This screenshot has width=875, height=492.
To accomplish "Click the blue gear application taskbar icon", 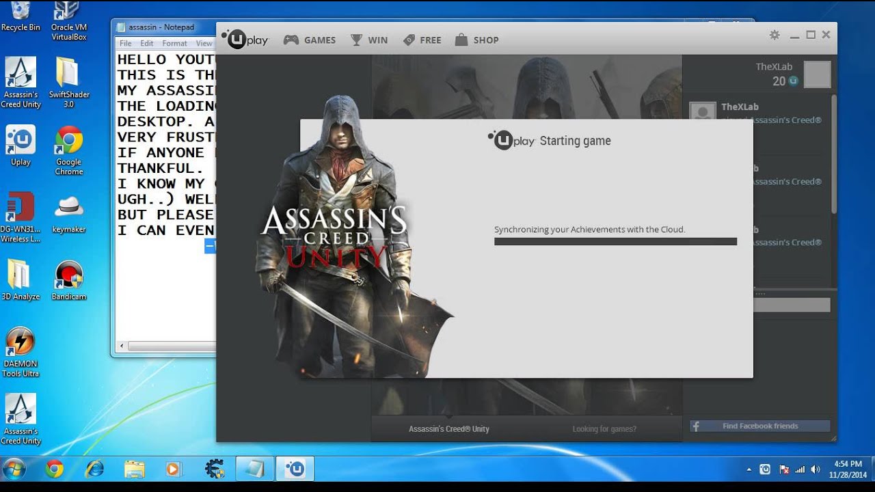I will point(214,469).
